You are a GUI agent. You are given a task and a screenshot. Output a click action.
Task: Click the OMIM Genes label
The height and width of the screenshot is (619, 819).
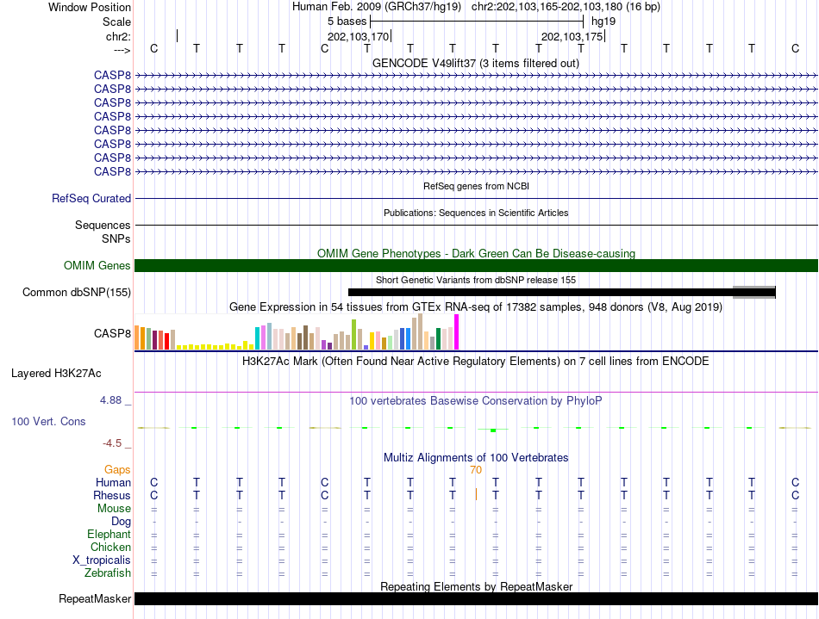97,265
